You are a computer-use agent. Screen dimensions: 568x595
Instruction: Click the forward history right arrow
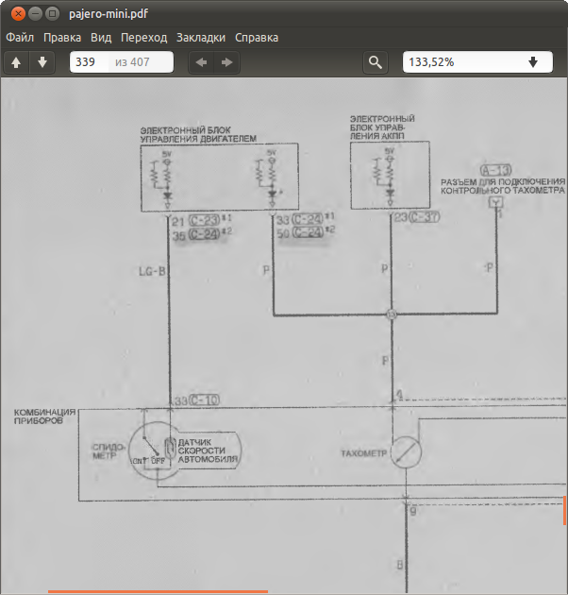[x=226, y=62]
